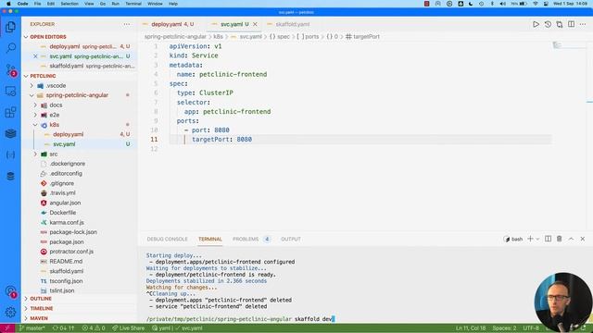593x333 pixels.
Task: Maximize the panel with up chevron
Action: (571, 239)
